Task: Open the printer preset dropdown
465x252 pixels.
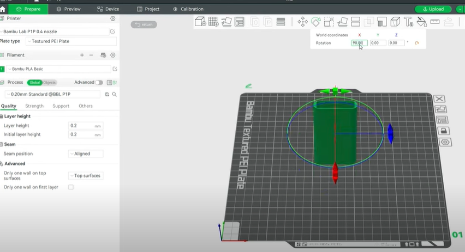Action: pyautogui.click(x=55, y=32)
